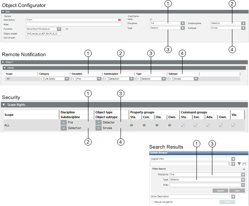
Task: Click the equals operator button beside Fire in Security
Action: tap(64, 123)
